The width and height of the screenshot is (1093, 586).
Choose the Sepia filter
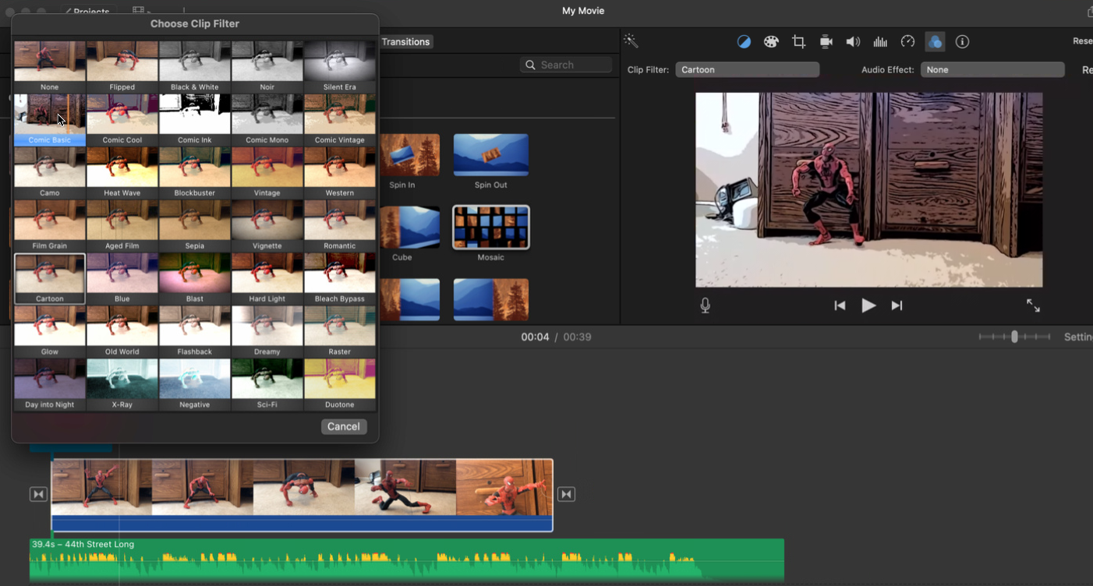[195, 226]
